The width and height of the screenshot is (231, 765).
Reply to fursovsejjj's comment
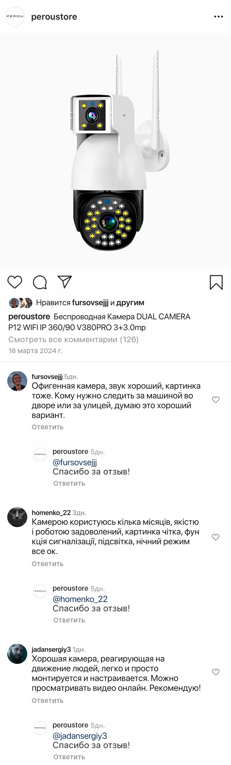[x=48, y=427]
